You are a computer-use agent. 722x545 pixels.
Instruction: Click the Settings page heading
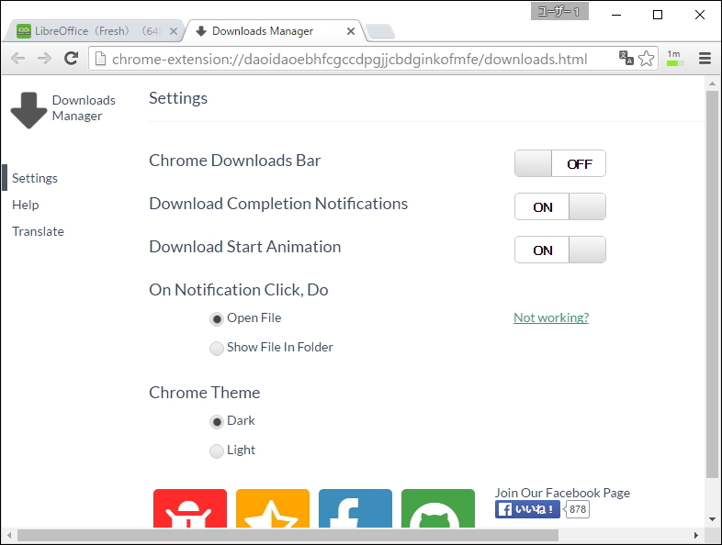[178, 98]
